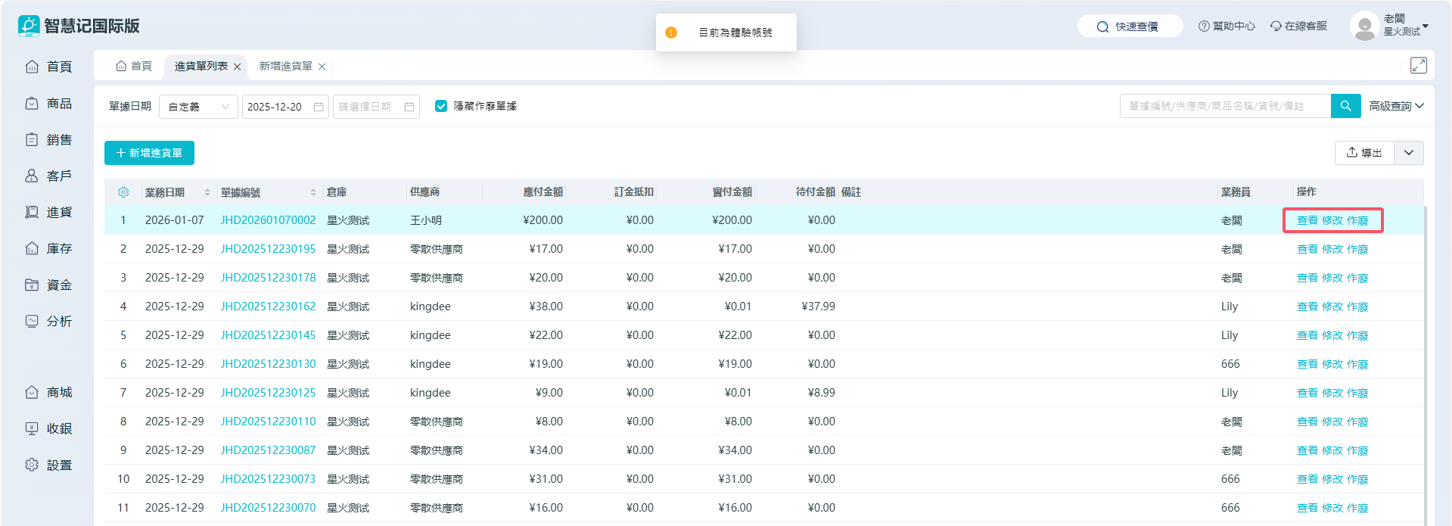Click the 新增進貨單 button

(149, 153)
